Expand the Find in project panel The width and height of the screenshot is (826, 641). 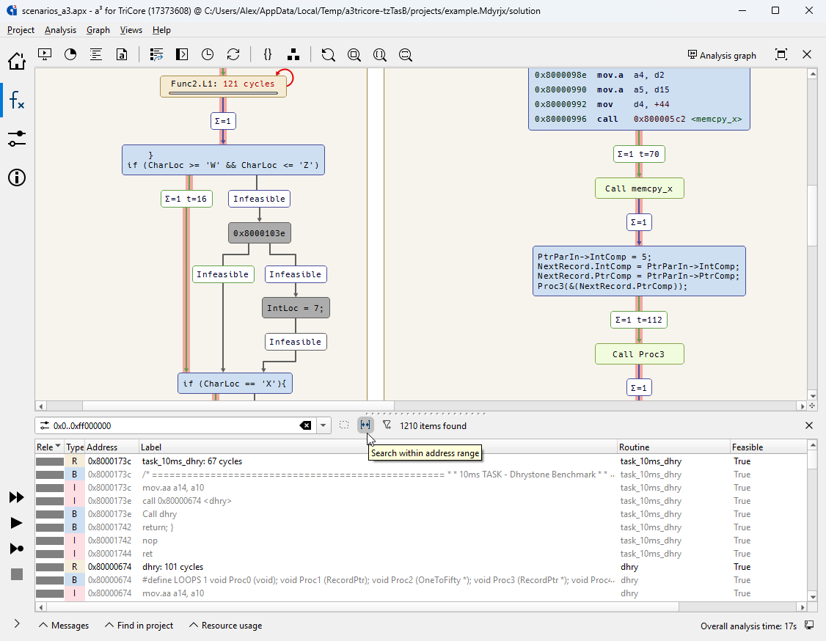click(139, 625)
